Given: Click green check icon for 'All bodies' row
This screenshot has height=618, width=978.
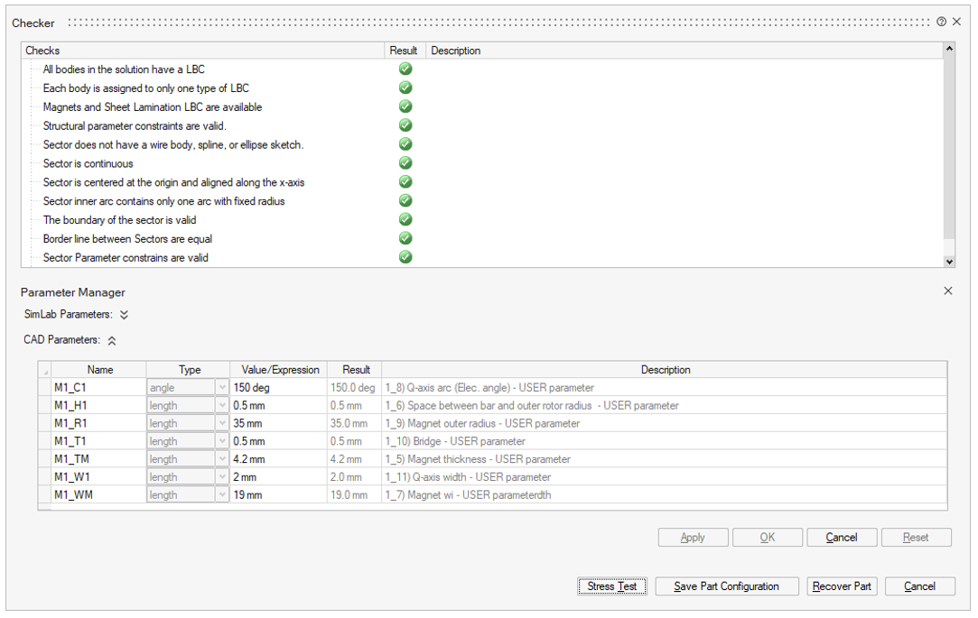Looking at the screenshot, I should 405,69.
